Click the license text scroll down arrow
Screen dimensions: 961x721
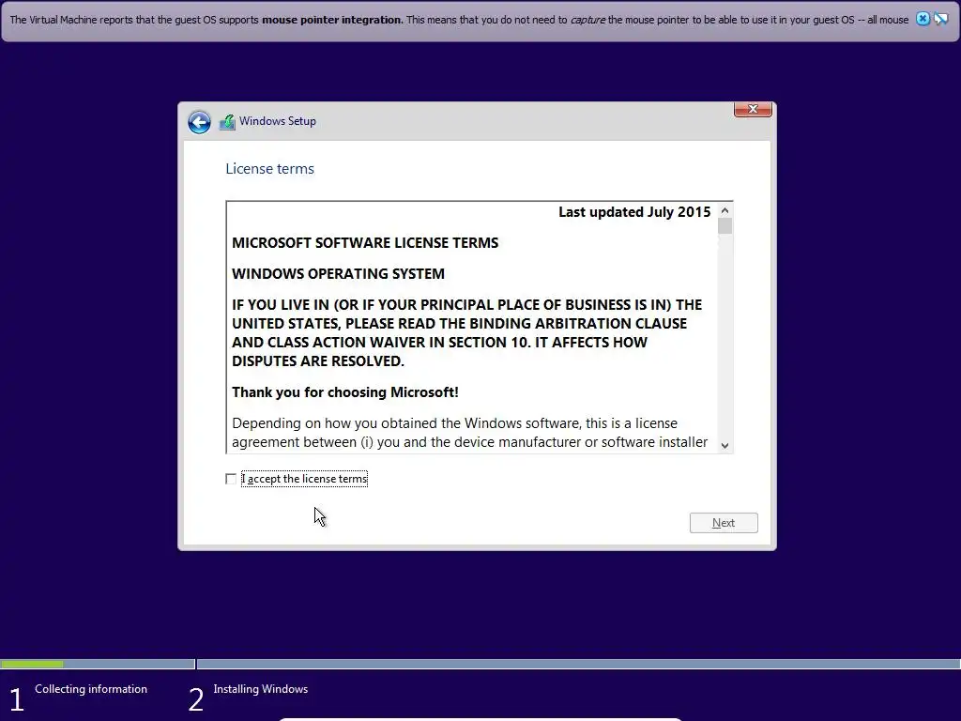(725, 446)
